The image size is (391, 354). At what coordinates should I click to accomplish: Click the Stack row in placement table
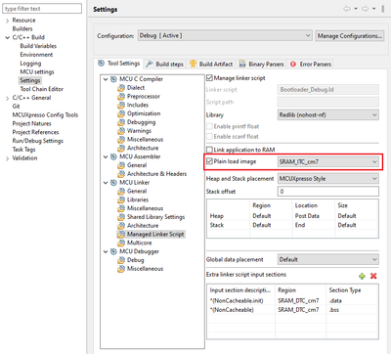[292, 225]
